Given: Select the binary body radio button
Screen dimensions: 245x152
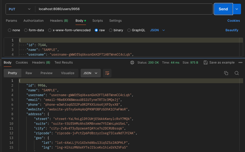Looking at the screenshot, I should pos(111,30).
